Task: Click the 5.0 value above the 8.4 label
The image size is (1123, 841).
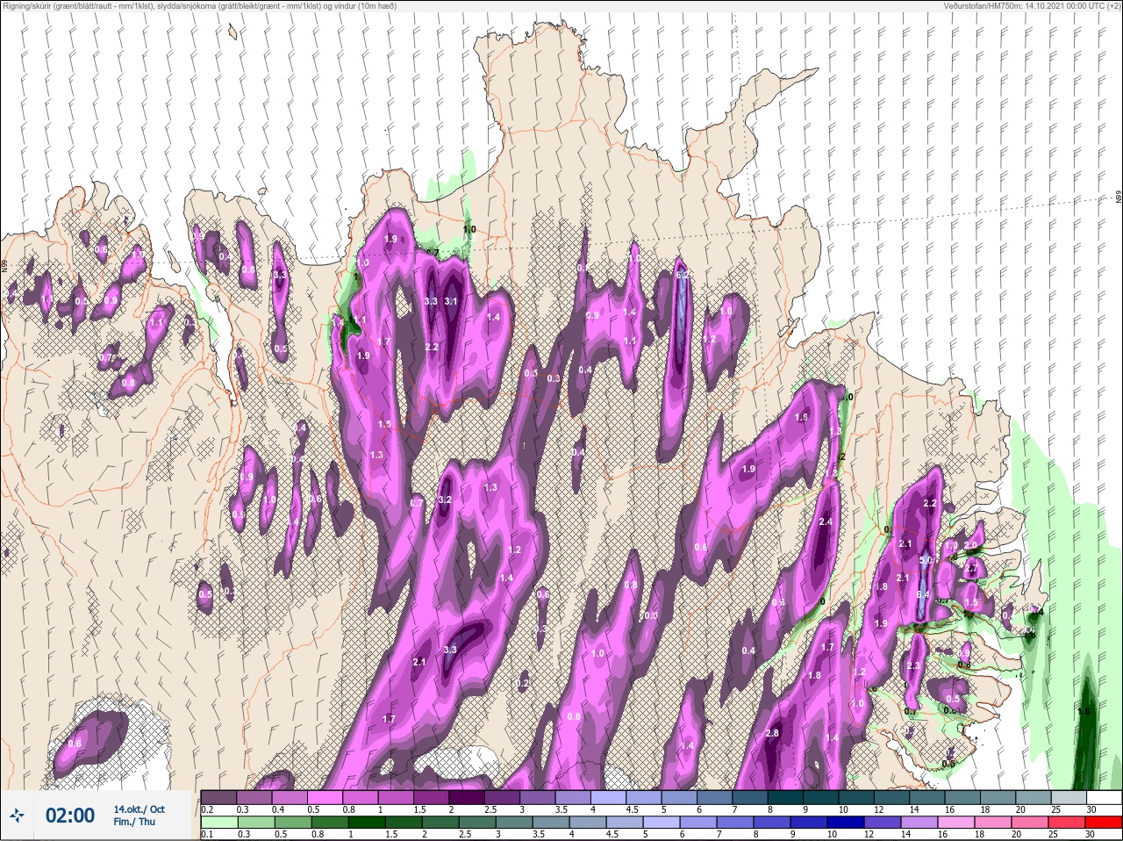Action: tap(925, 560)
